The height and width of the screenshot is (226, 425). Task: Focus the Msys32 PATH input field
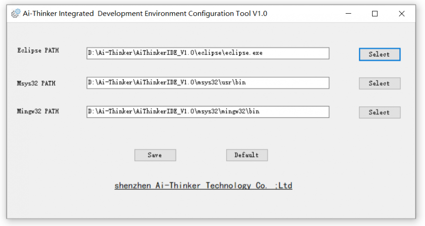(208, 83)
